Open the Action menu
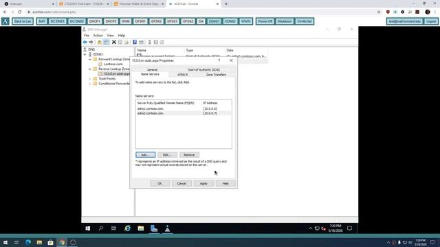This screenshot has width=440, height=247. pyautogui.click(x=98, y=36)
